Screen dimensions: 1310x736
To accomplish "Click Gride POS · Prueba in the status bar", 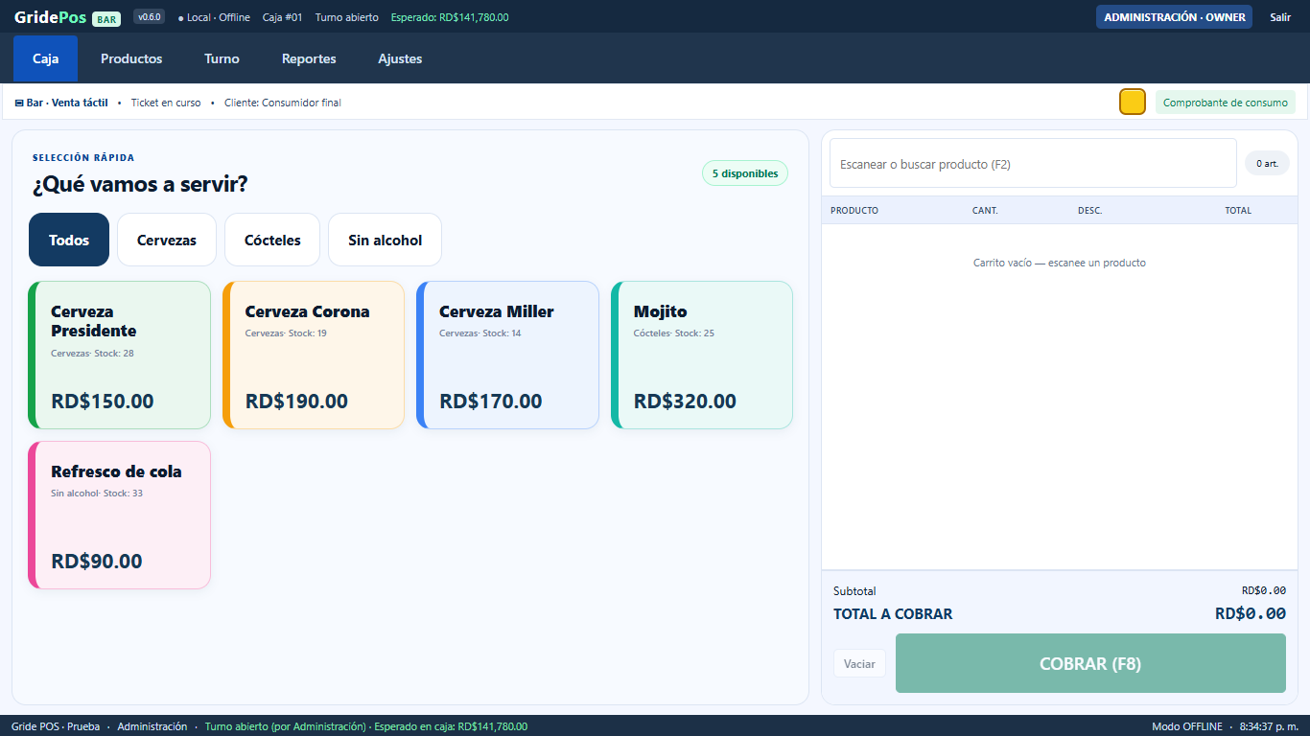I will coord(56,726).
